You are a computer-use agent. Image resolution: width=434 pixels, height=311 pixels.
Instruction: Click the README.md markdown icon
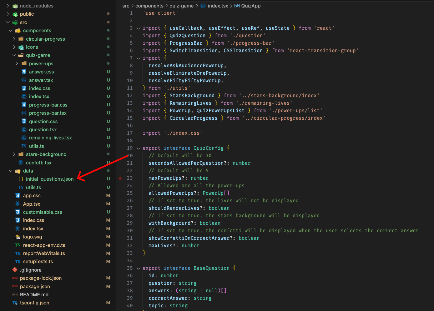coord(15,294)
